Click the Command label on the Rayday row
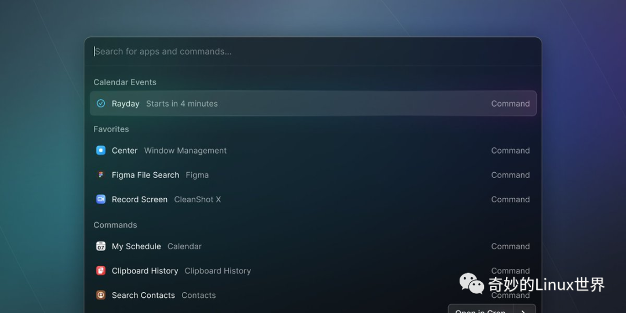This screenshot has height=313, width=626. pos(510,104)
